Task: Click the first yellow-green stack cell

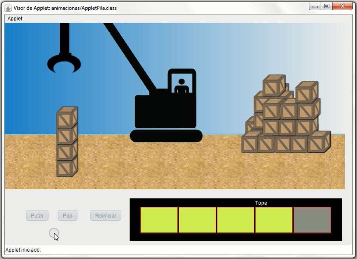Action: [159, 220]
